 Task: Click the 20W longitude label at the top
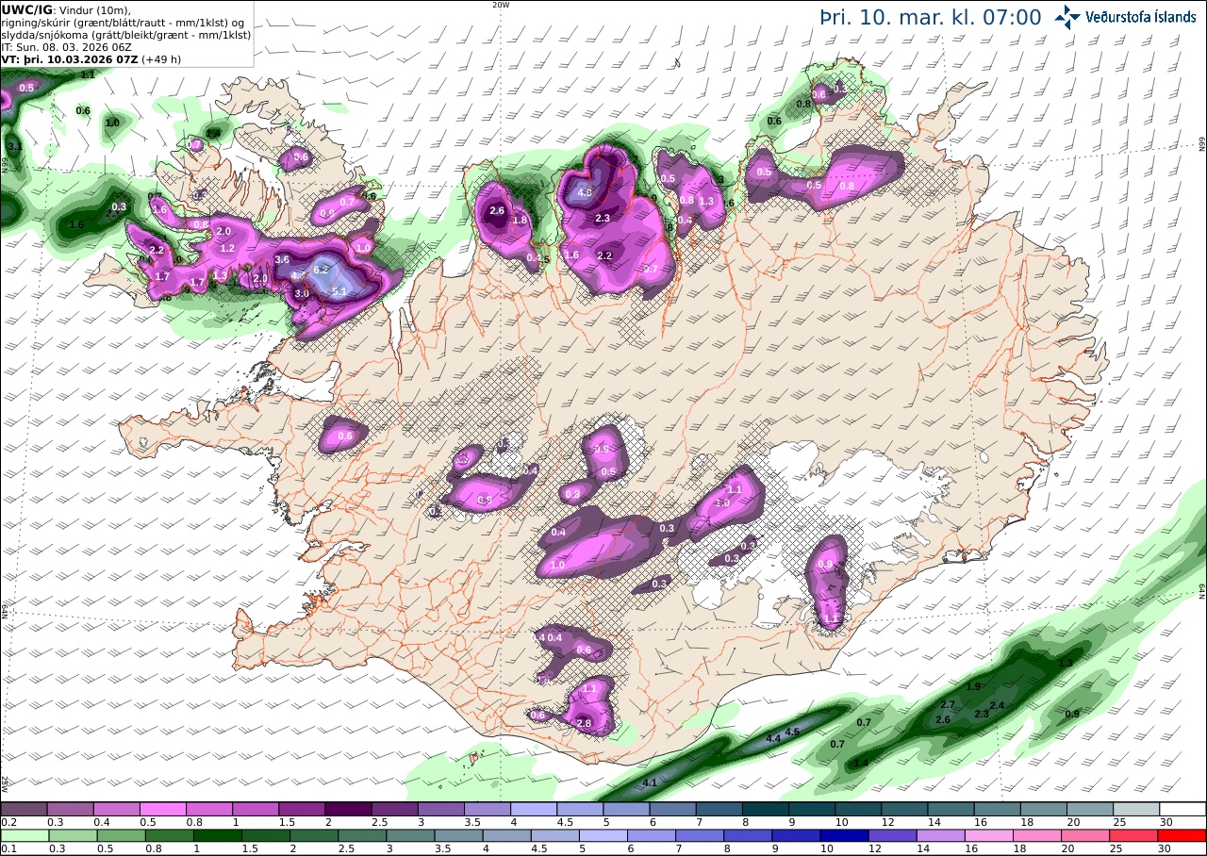502,5
